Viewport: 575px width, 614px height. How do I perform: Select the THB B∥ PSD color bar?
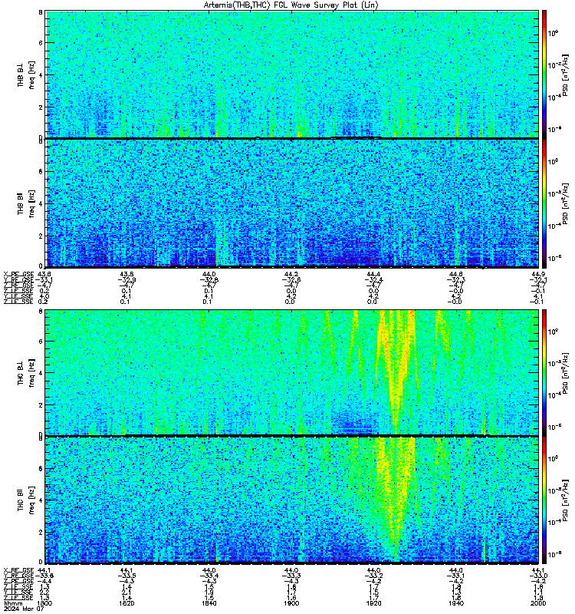coord(544,203)
